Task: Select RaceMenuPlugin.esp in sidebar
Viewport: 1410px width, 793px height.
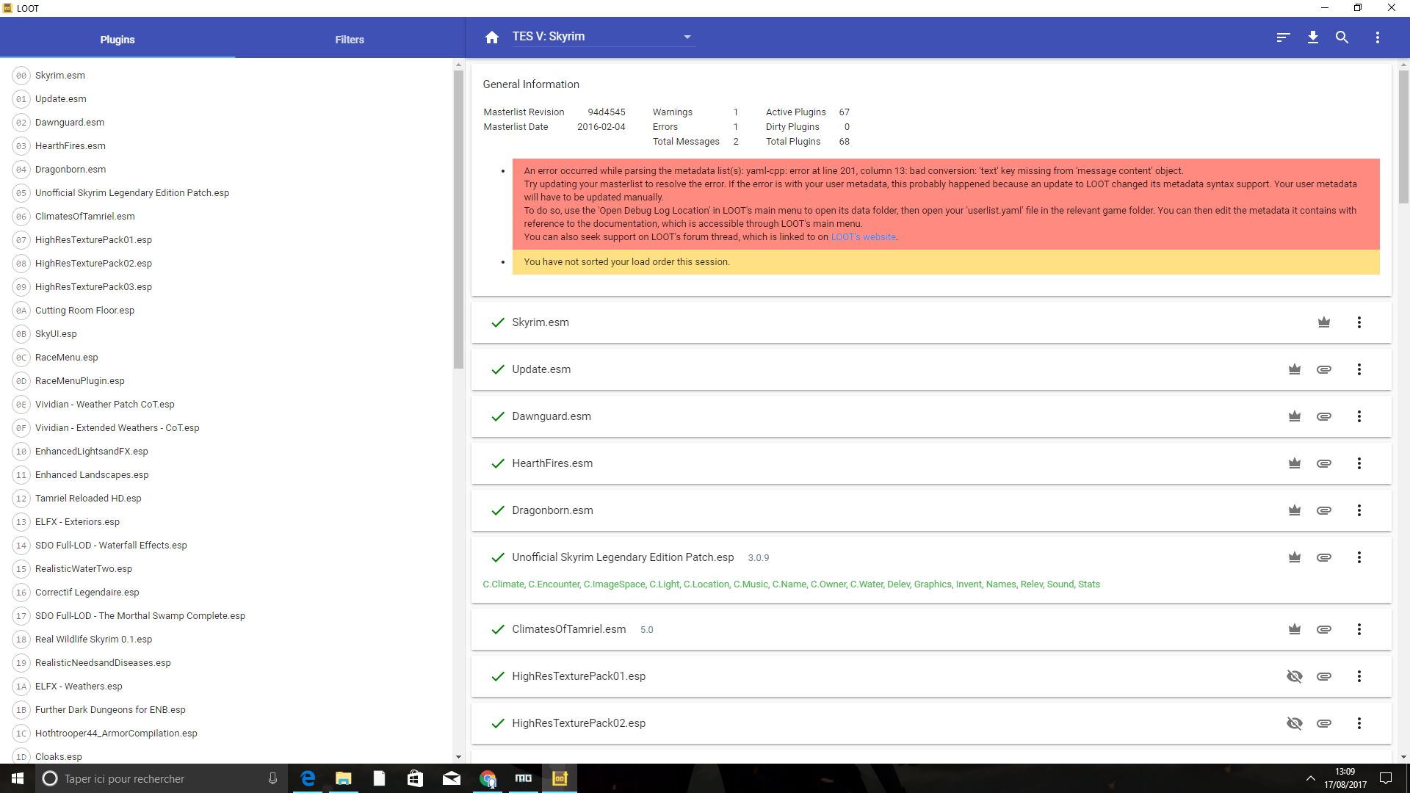Action: (x=228, y=381)
